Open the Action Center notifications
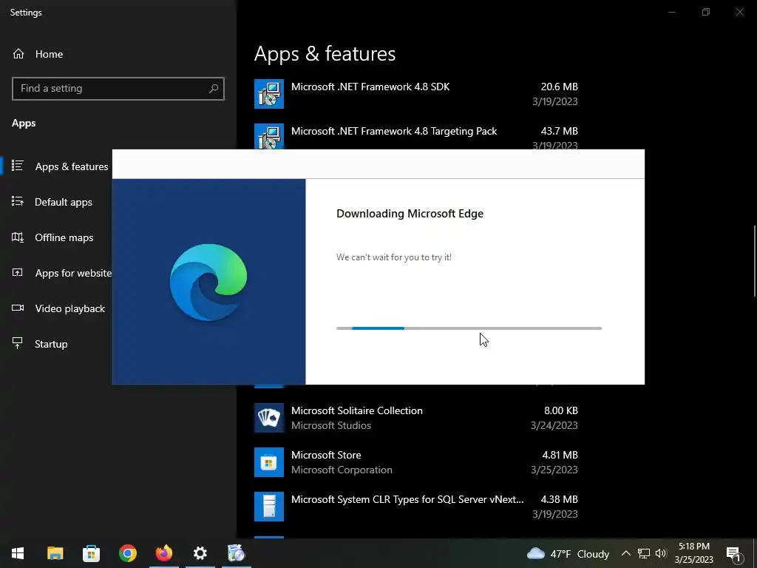 click(734, 553)
